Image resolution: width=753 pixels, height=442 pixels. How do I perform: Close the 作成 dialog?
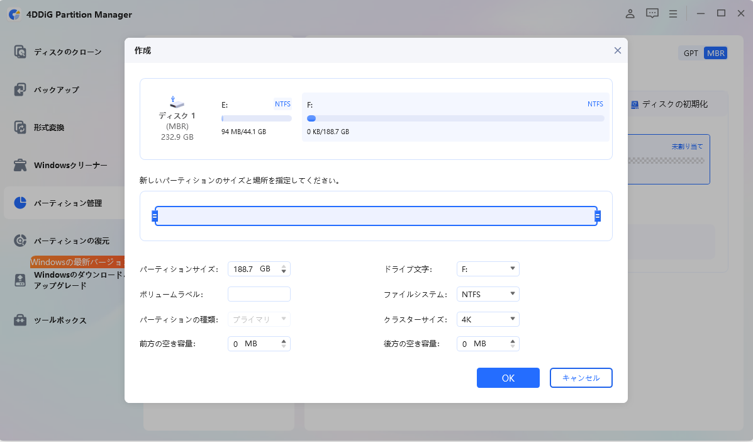click(x=618, y=50)
